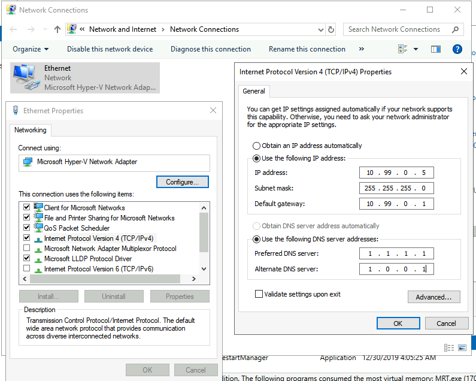Click the Back arrow navigation icon
This screenshot has width=476, height=381.
pos(14,29)
